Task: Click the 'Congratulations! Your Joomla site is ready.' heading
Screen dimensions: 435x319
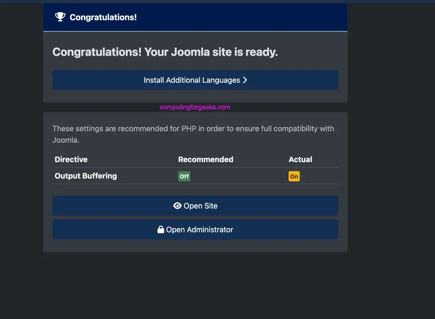Action: pyautogui.click(x=165, y=52)
